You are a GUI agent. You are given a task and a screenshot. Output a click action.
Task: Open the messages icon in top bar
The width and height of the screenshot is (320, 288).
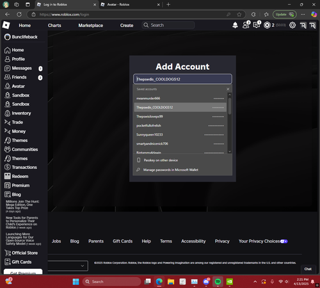257,25
